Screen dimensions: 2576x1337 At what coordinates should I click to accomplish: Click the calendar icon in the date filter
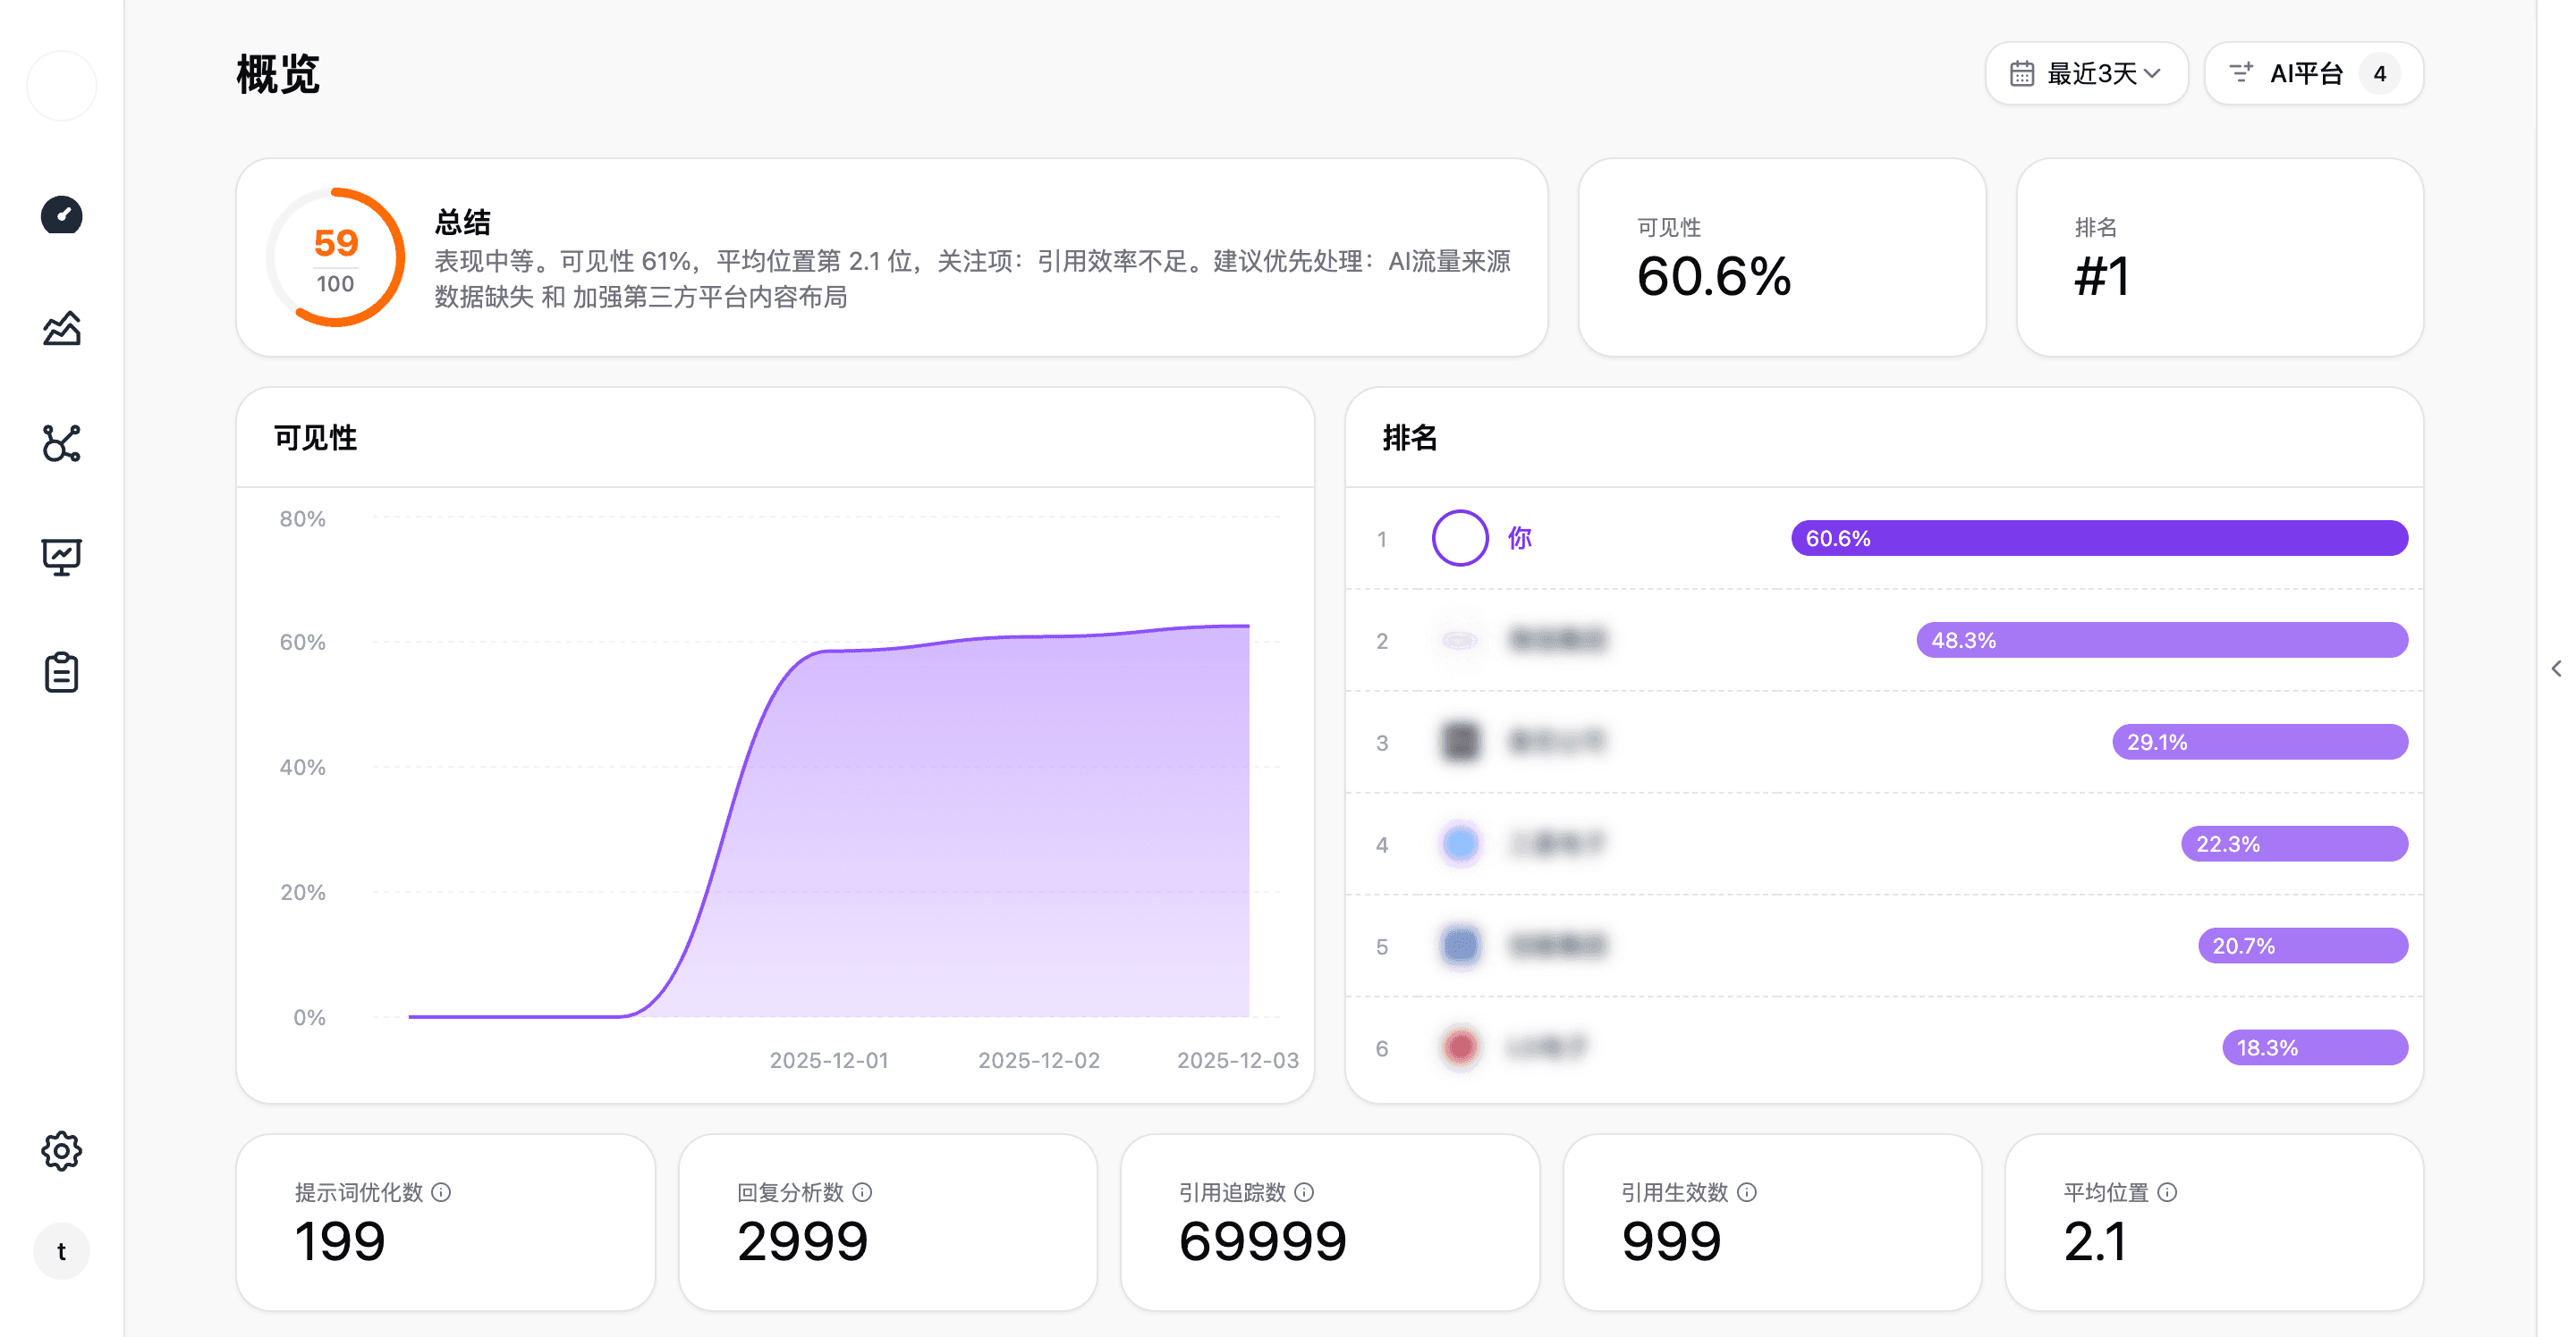(2023, 72)
